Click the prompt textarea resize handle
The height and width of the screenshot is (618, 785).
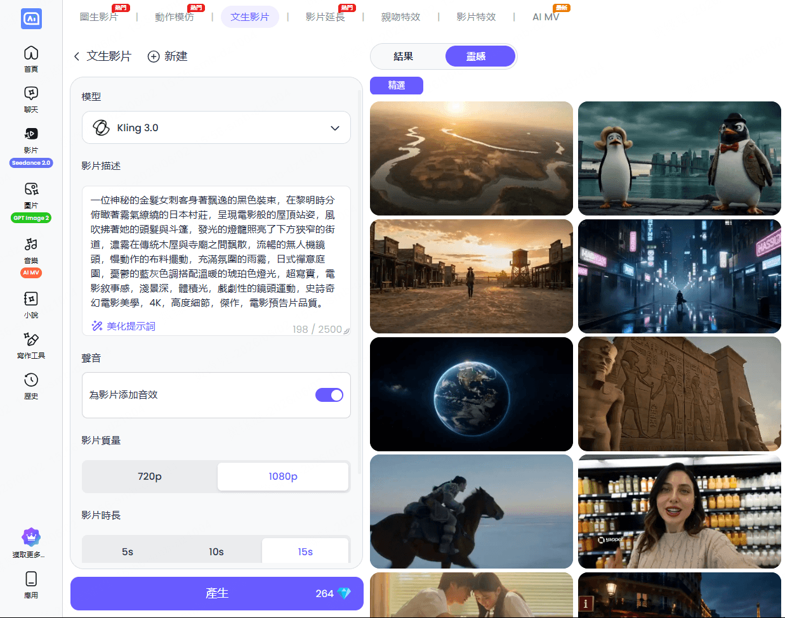tap(346, 330)
